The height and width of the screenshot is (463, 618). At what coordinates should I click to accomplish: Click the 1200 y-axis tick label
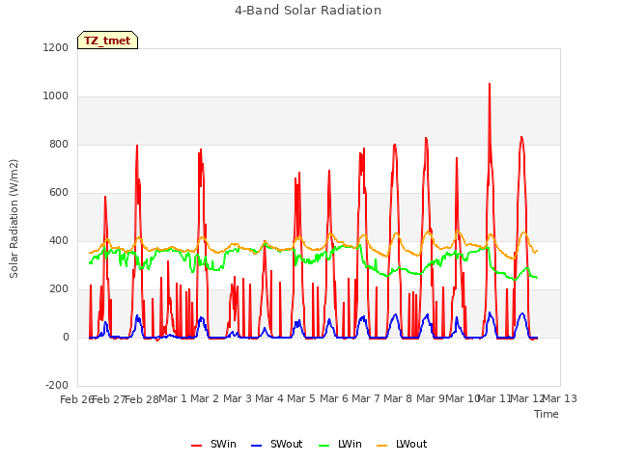(56, 47)
